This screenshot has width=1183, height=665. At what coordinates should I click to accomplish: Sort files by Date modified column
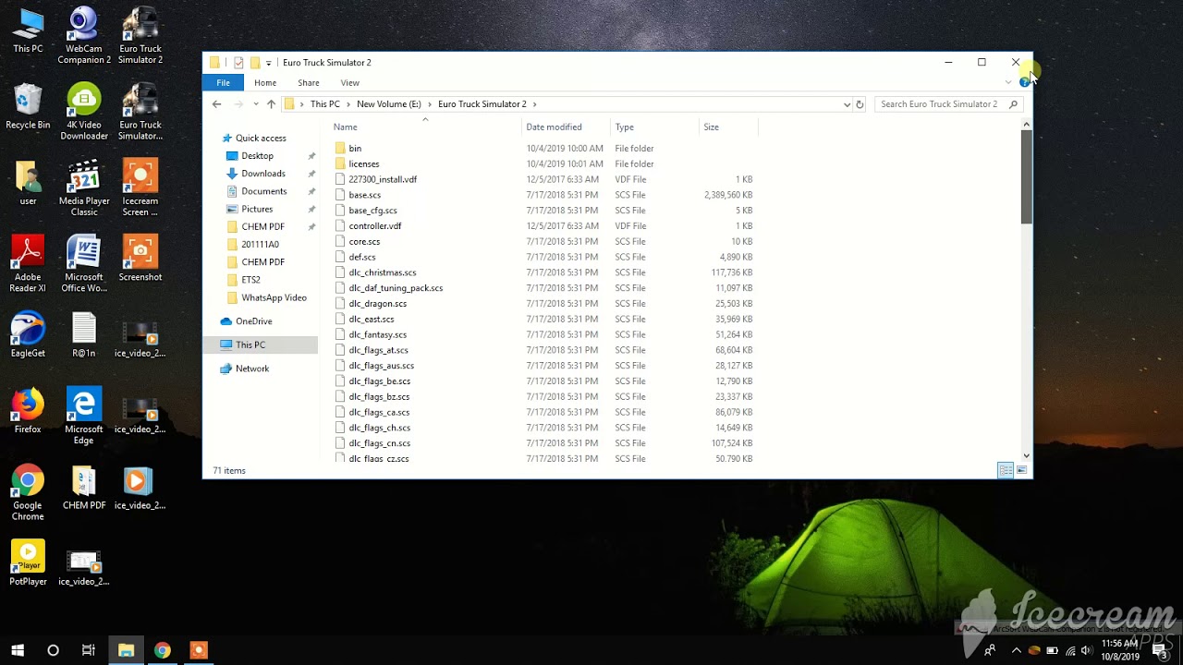click(567, 127)
